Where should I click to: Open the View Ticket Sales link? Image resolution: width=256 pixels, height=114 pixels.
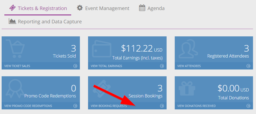(17, 66)
